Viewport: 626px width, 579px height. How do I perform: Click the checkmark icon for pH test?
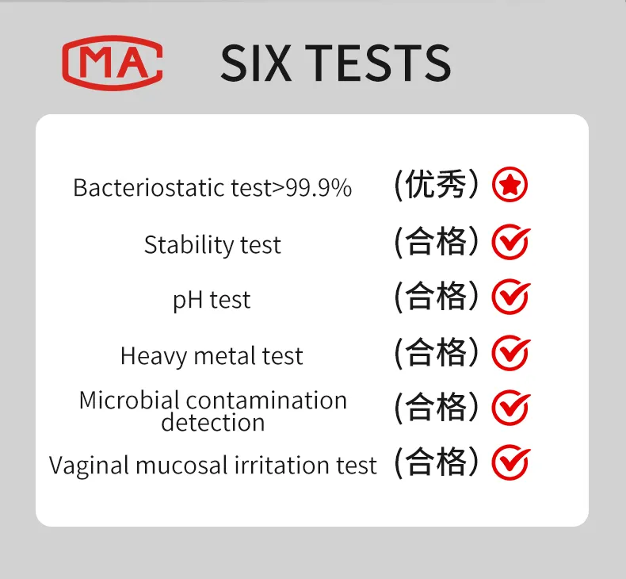[510, 296]
